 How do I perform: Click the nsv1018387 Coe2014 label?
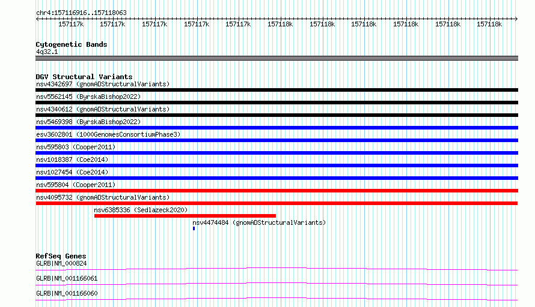[x=72, y=159]
